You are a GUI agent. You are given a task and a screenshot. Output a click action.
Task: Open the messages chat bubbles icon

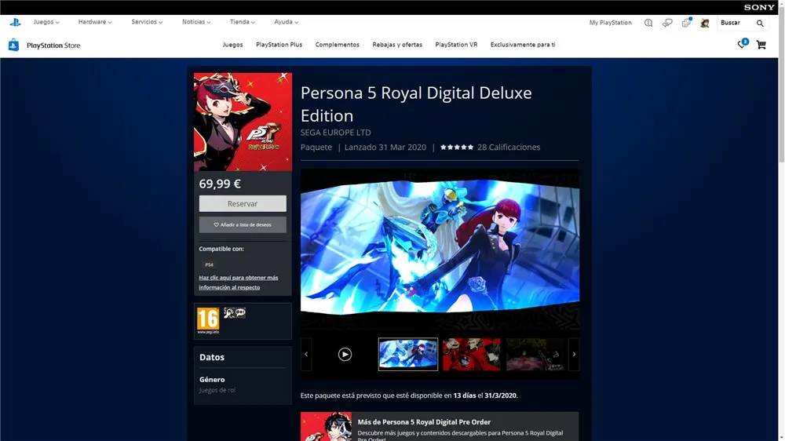click(667, 23)
